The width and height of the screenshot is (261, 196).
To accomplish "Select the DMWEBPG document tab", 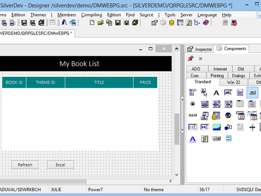I will [37, 33].
